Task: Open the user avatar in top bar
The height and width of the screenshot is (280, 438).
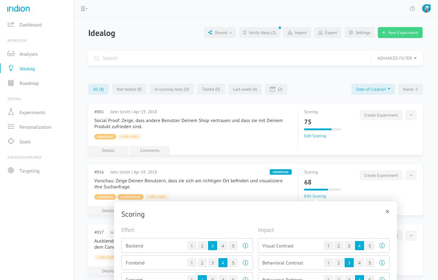Action: click(426, 9)
